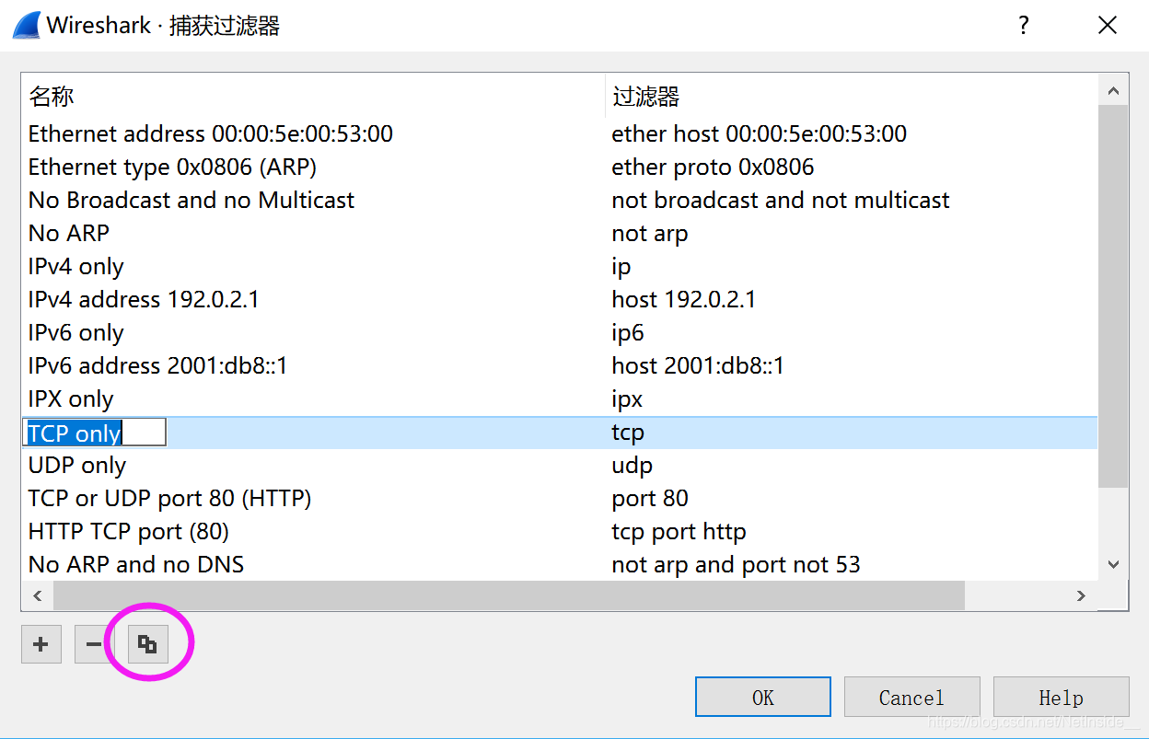Screen dimensions: 1149x739
Task: Click the udp filter expression cell
Action: pyautogui.click(x=632, y=466)
